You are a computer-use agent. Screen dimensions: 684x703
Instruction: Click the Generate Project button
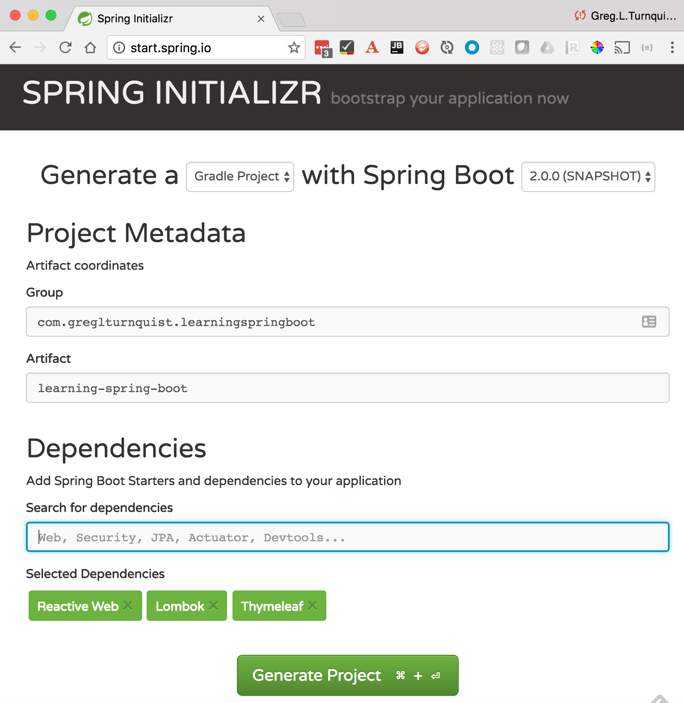point(347,675)
